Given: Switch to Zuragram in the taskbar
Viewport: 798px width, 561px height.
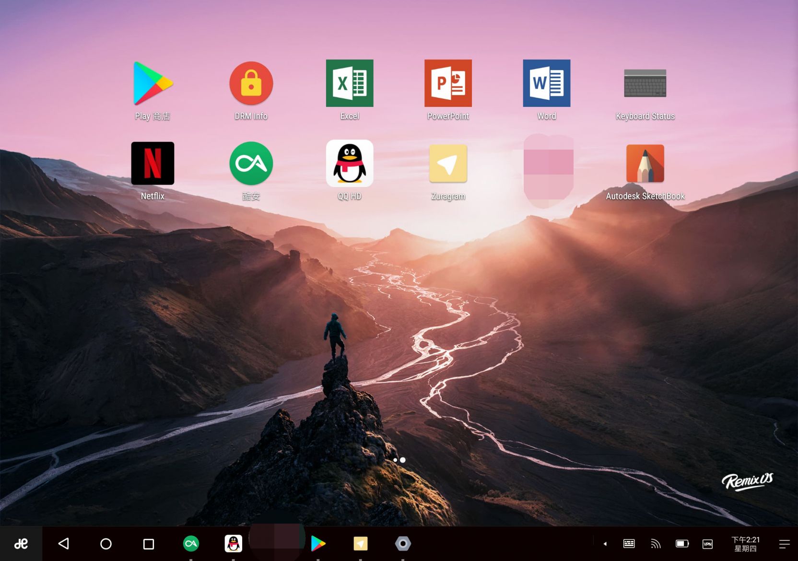Looking at the screenshot, I should pos(361,544).
